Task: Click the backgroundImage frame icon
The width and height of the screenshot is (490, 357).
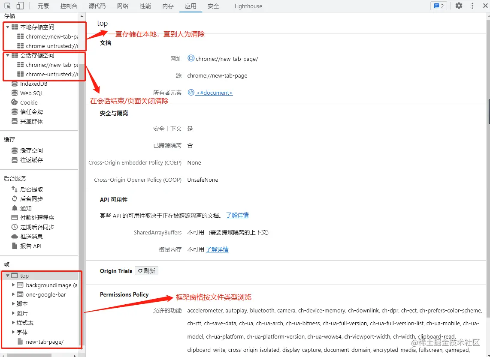Action: click(20, 285)
